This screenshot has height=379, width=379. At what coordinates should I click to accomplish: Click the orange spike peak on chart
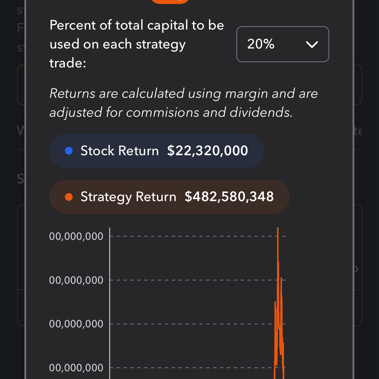tap(278, 230)
